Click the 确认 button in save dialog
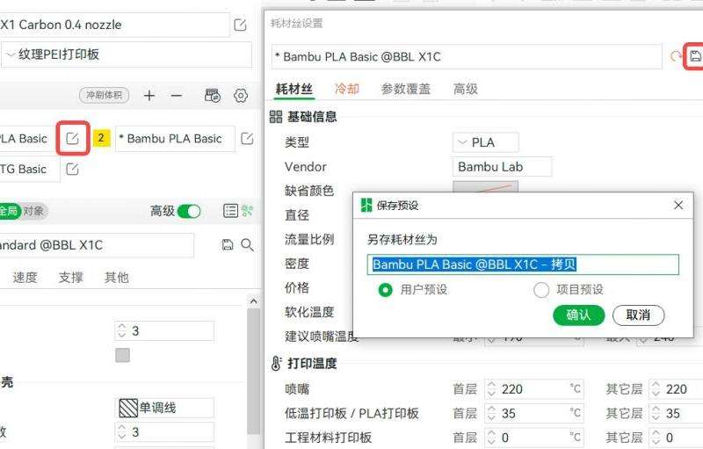The image size is (703, 449). tap(579, 315)
